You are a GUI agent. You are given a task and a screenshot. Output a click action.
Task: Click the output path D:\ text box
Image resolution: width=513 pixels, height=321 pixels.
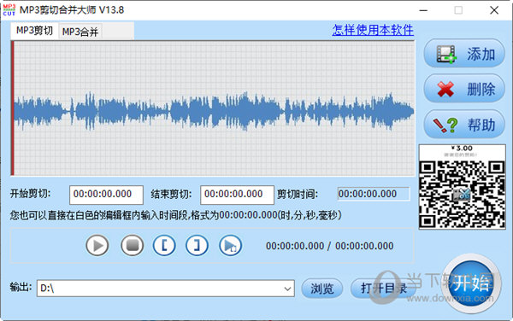pyautogui.click(x=166, y=289)
